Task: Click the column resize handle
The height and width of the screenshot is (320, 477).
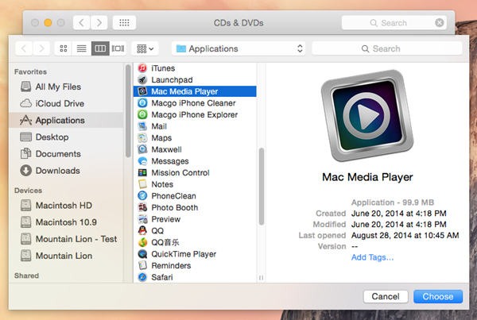Action: pyautogui.click(x=262, y=277)
